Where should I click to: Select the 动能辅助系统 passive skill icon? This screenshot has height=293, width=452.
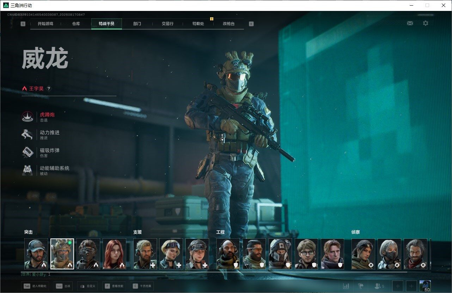28,170
